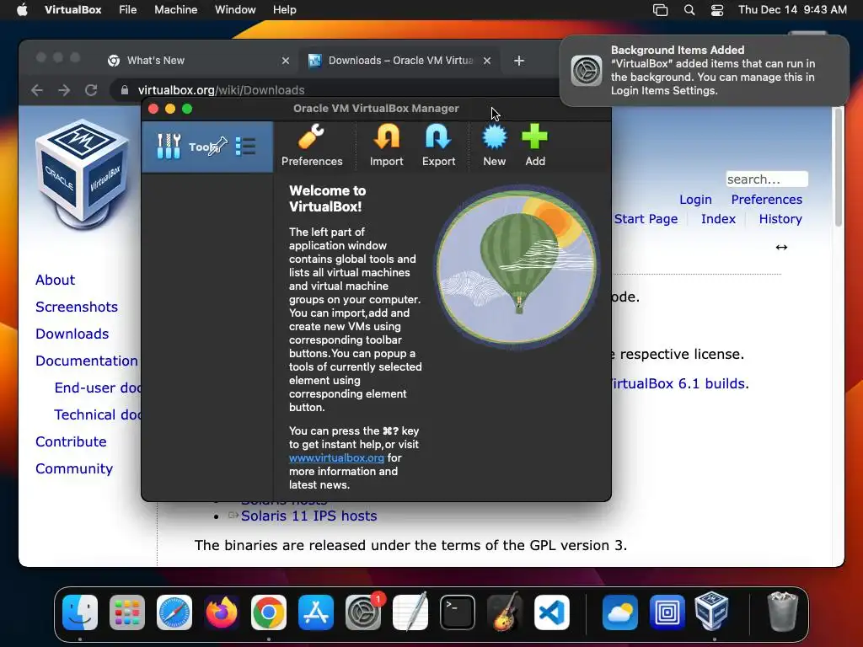The width and height of the screenshot is (863, 647).
Task: Click the blue framed-square app icon in Dock
Action: (x=667, y=612)
